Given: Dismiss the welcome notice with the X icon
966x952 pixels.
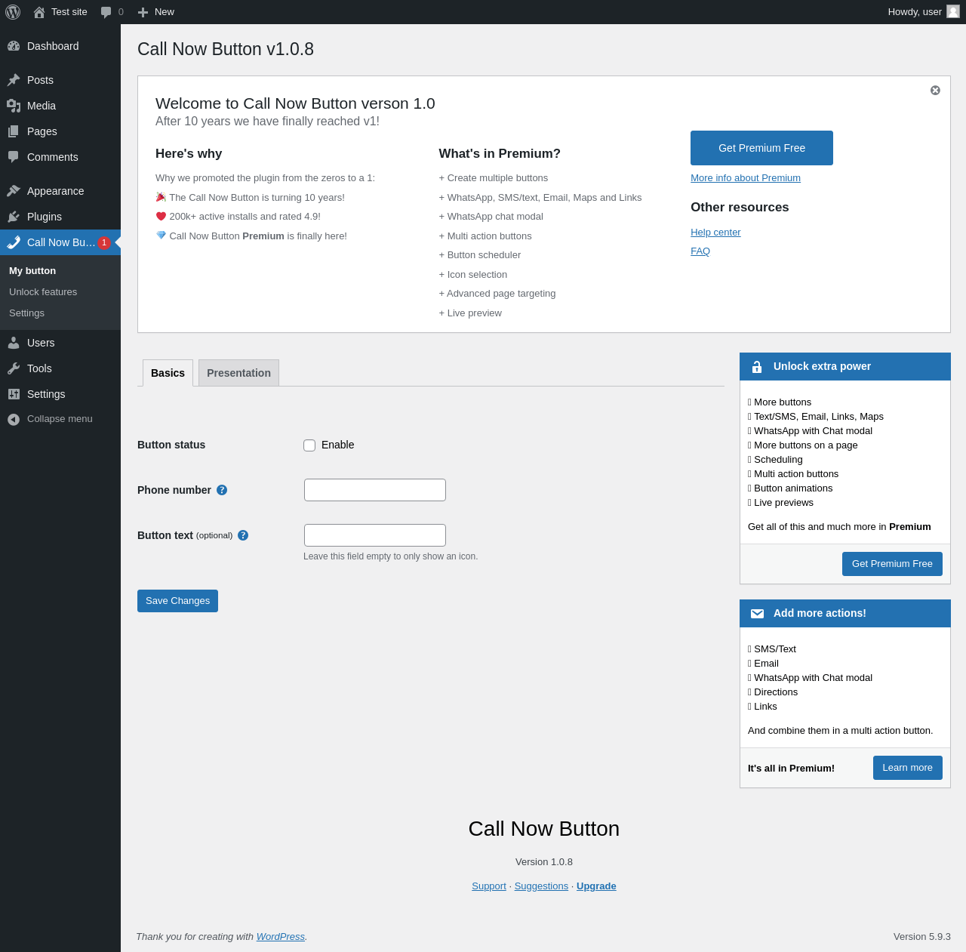Looking at the screenshot, I should point(935,90).
